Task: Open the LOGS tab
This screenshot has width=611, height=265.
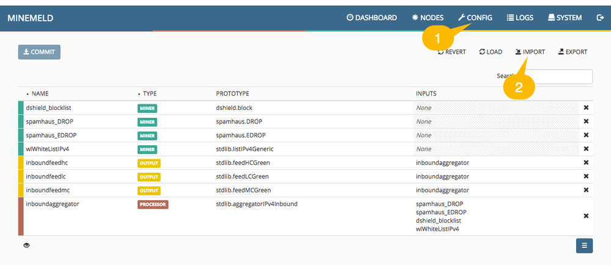Action: coord(520,18)
